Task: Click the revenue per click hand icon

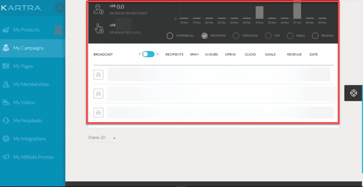Action: 99,28
